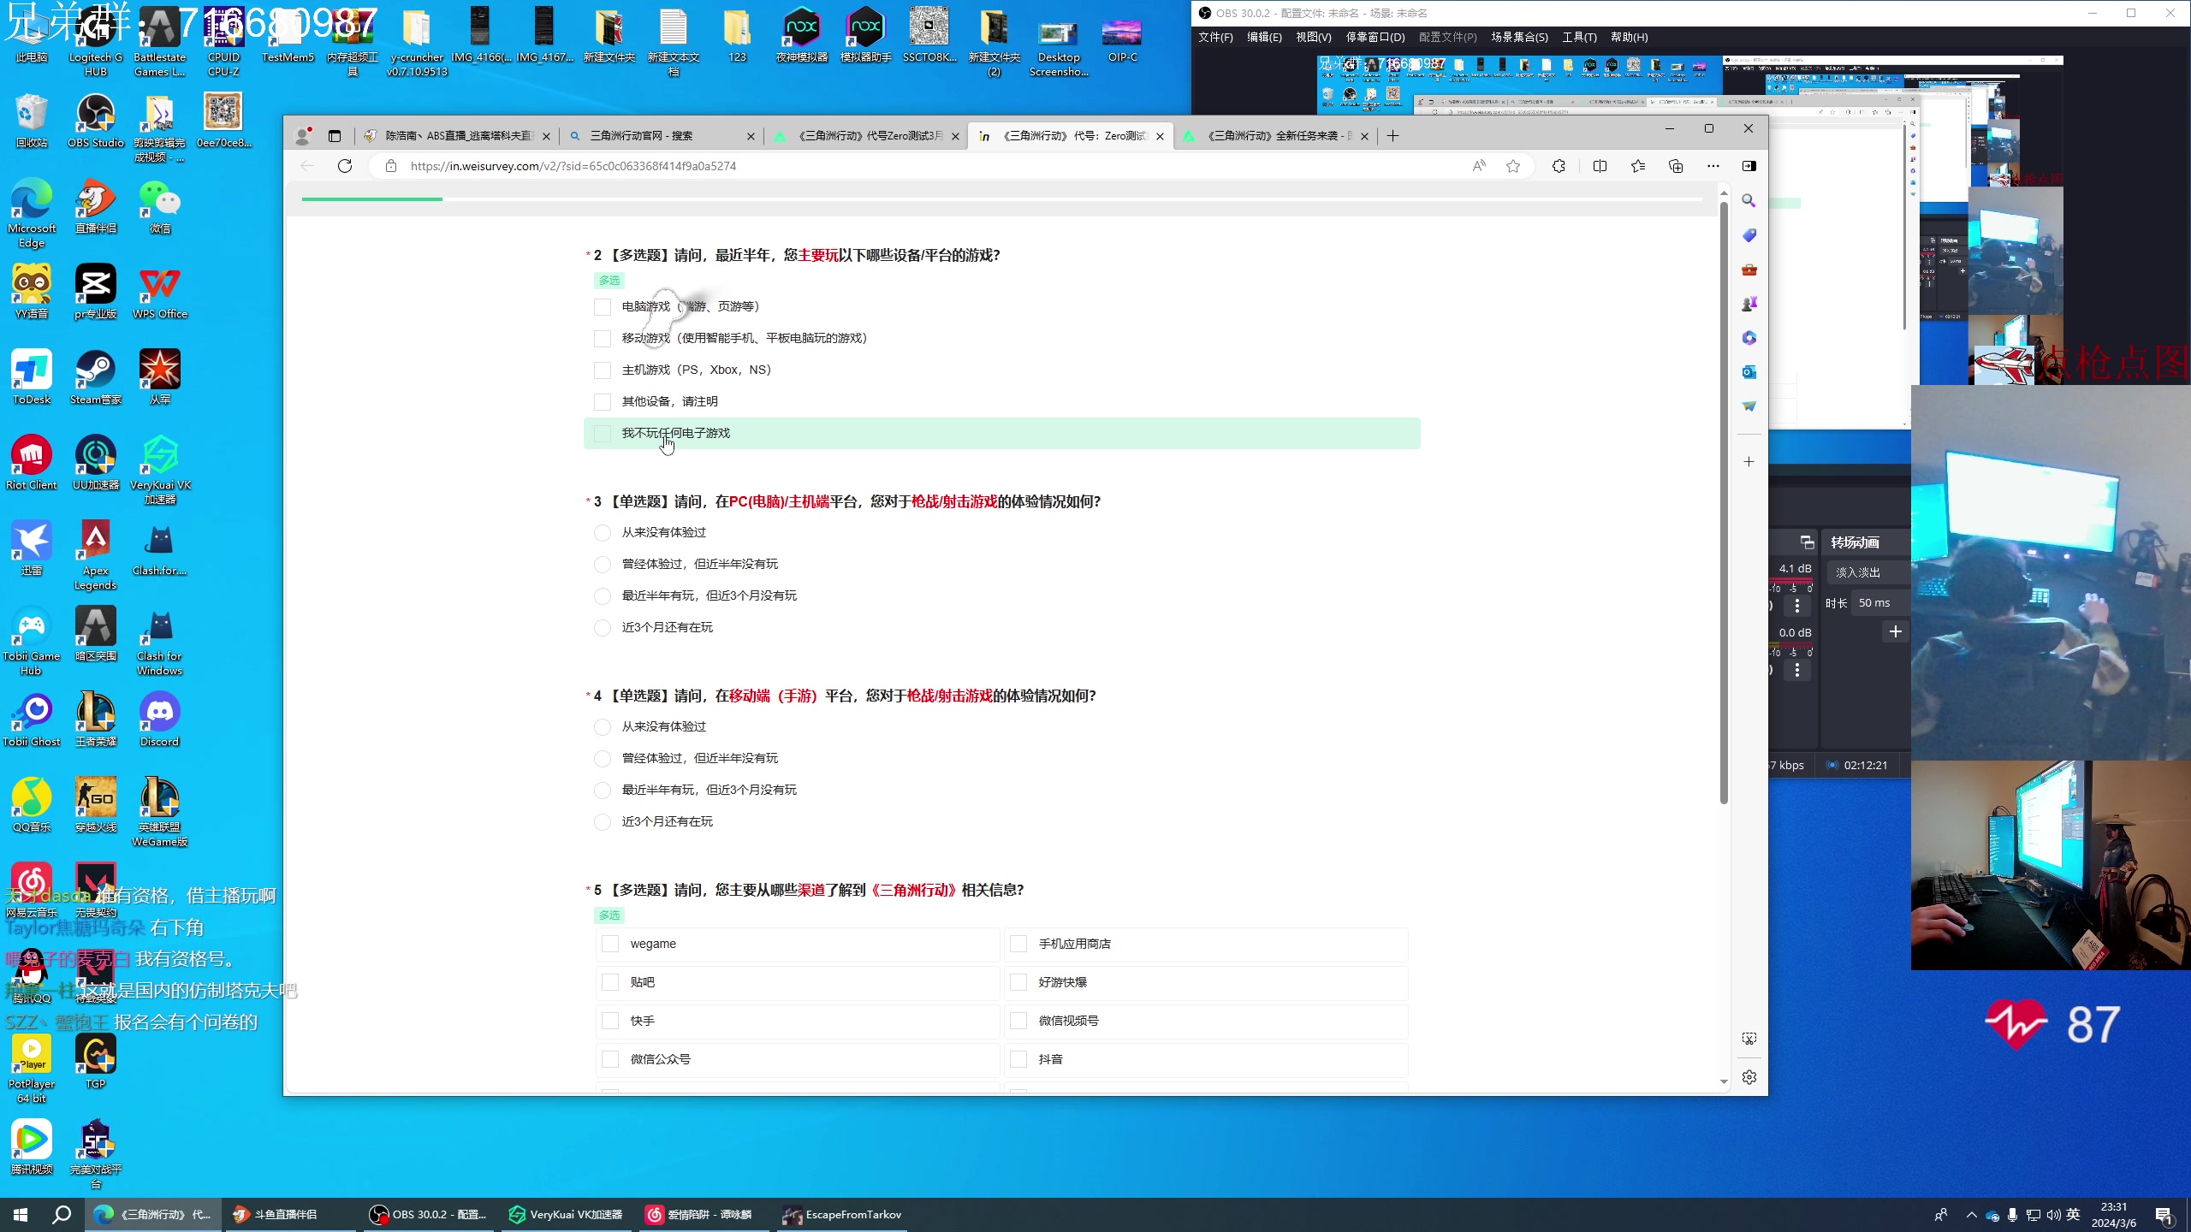The height and width of the screenshot is (1232, 2191).
Task: Open Edge collections icon
Action: [1676, 166]
